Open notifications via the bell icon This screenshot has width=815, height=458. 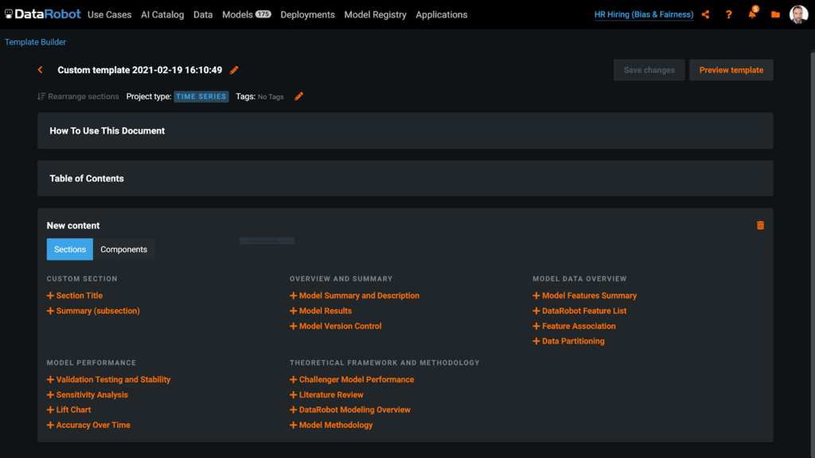[x=752, y=14]
